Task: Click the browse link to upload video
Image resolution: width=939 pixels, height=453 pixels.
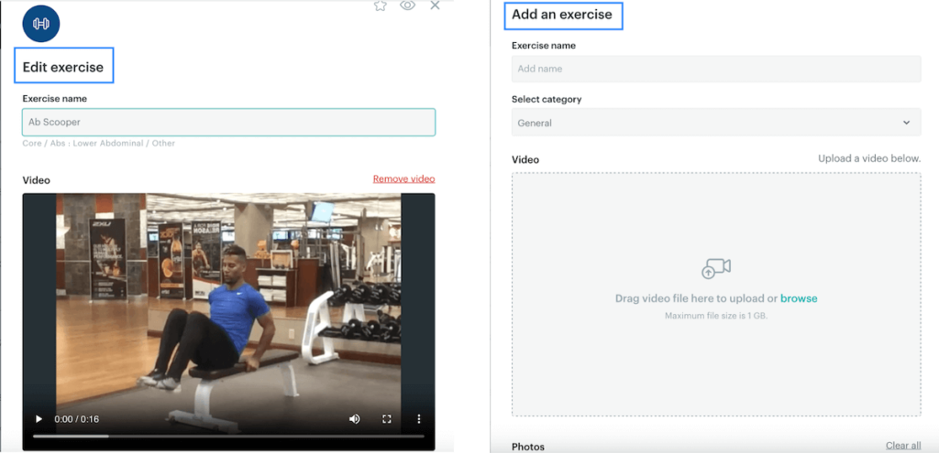Action: 799,298
